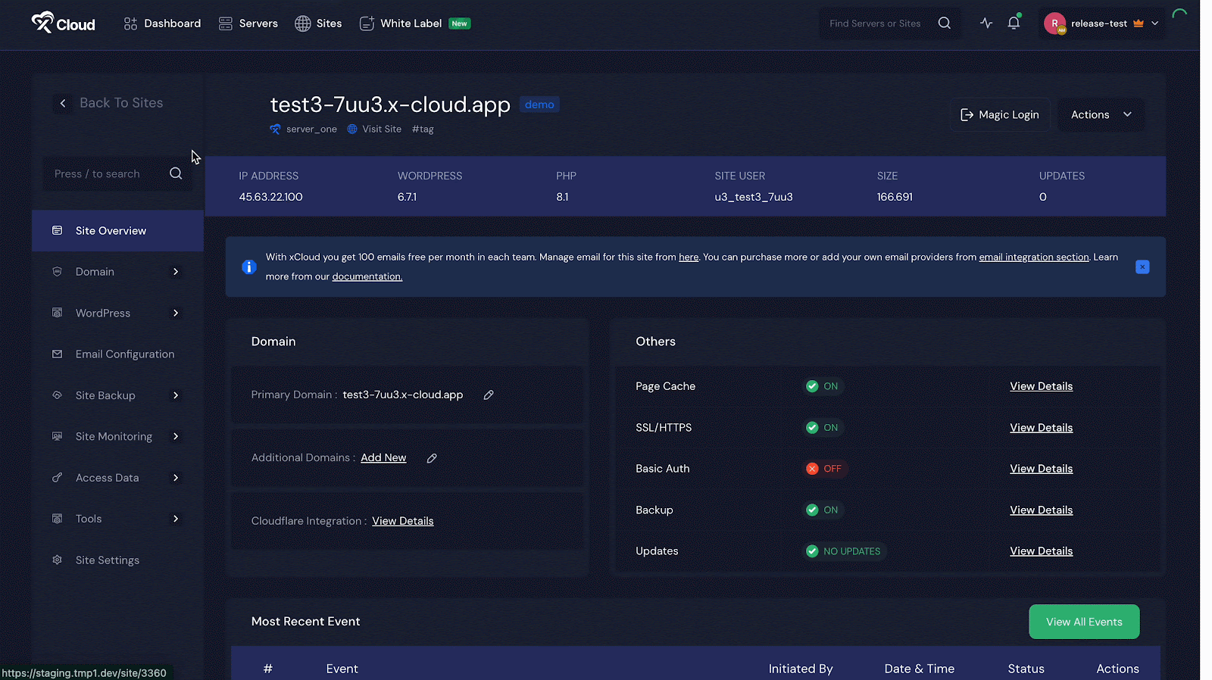Click the sidebar search magnifier icon
1212x680 pixels.
pyautogui.click(x=176, y=173)
